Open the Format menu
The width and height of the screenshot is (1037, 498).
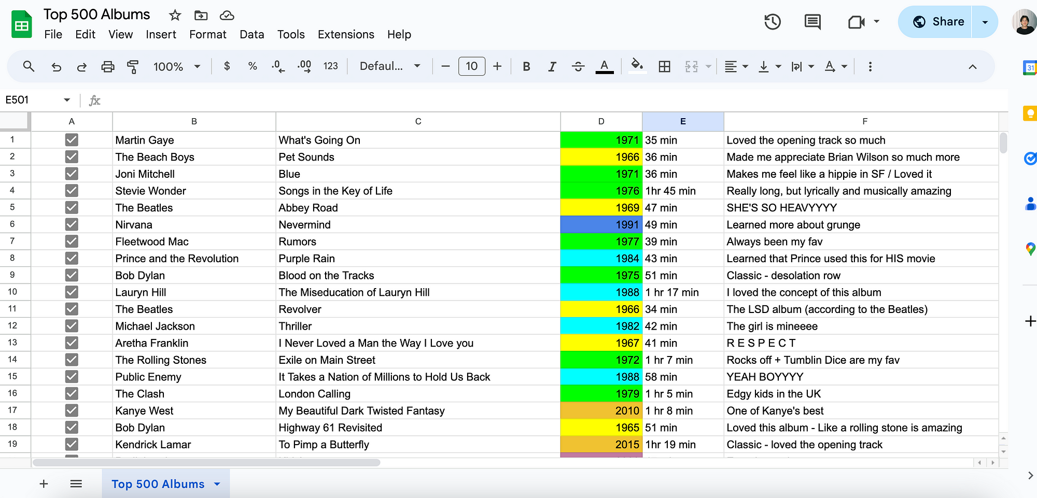click(x=208, y=34)
